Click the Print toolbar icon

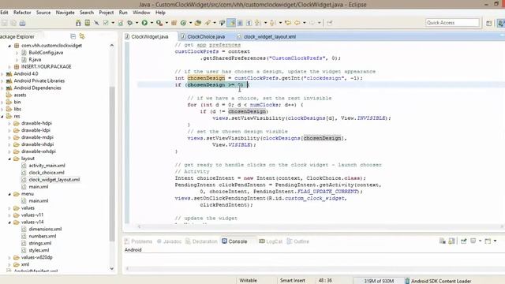(22, 23)
